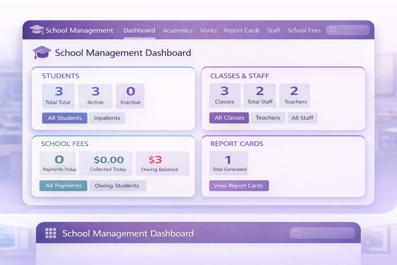Click the magnifier icon in lower search box

point(297,233)
